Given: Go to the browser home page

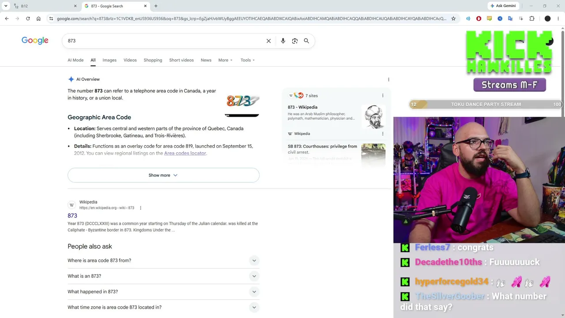Looking at the screenshot, I should point(38,19).
